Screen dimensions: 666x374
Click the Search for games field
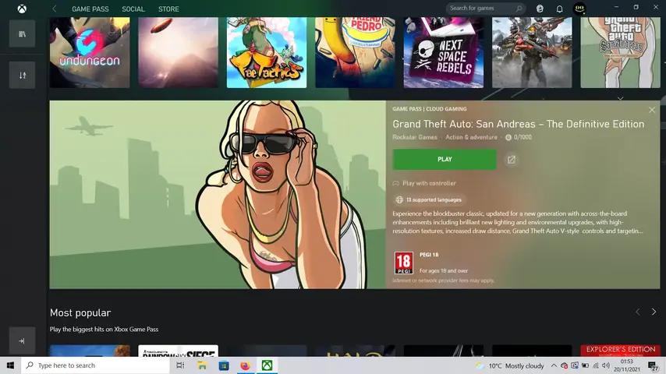pos(486,8)
